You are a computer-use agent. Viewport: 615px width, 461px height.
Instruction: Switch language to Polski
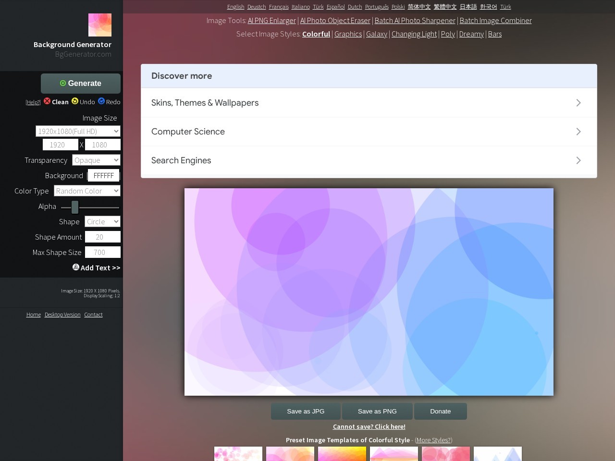coord(398,7)
